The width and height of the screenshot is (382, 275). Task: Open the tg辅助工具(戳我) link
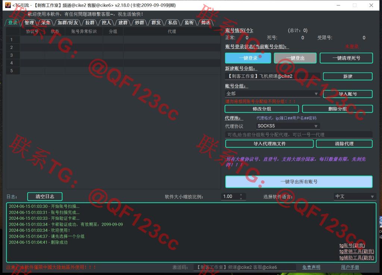click(x=357, y=258)
